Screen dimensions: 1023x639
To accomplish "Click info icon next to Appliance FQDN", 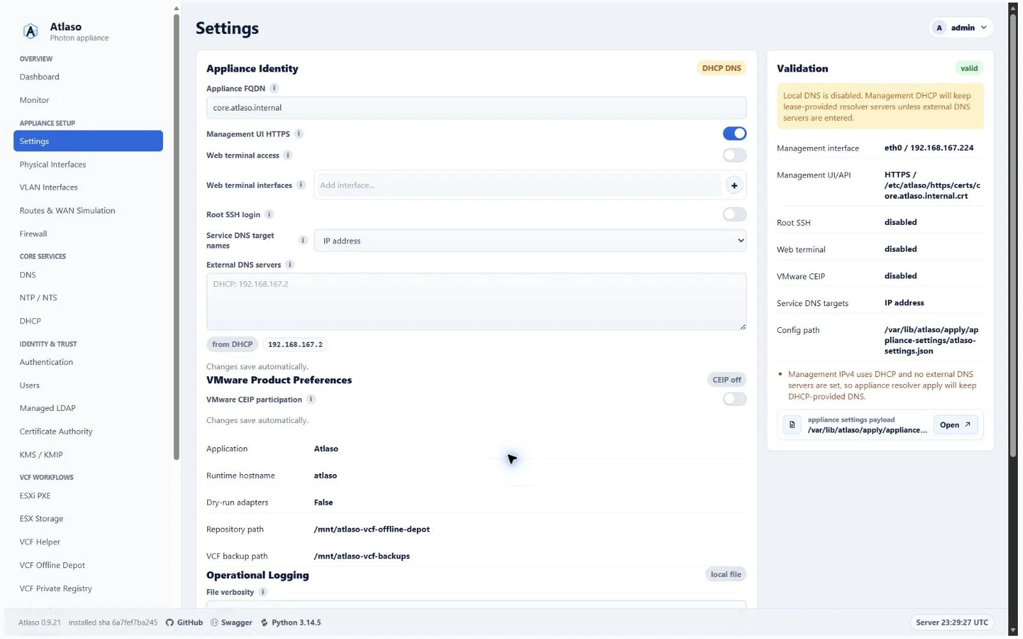I will [274, 88].
